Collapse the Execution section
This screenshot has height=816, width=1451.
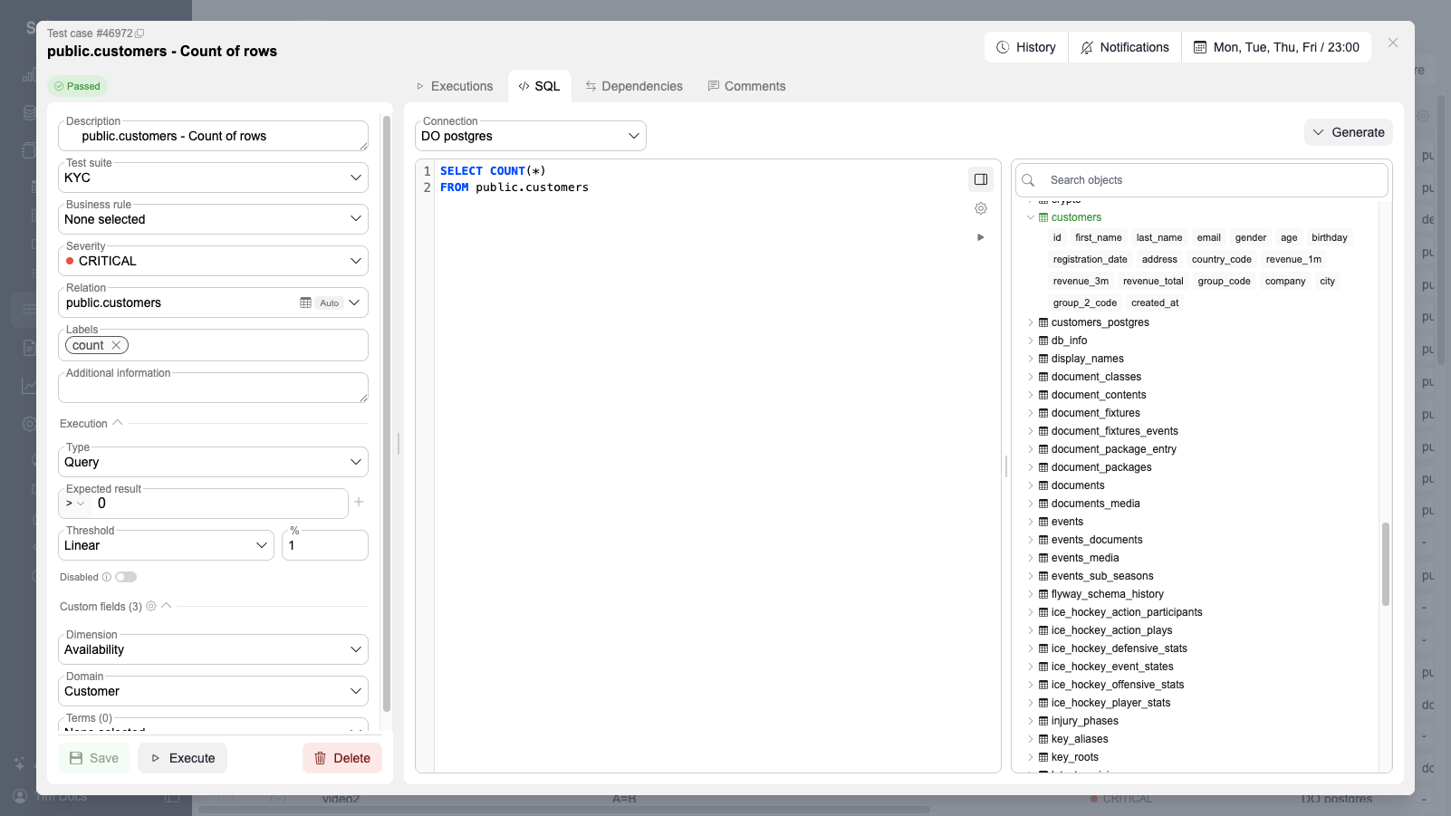[118, 423]
